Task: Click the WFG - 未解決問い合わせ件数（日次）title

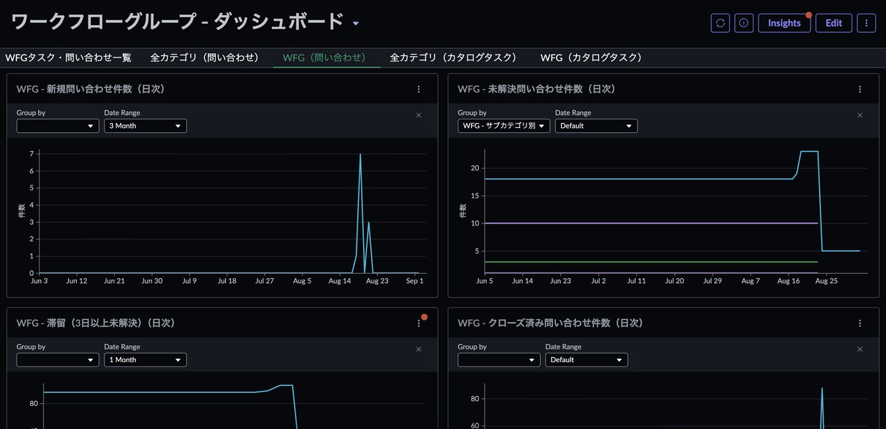Action: coord(537,89)
